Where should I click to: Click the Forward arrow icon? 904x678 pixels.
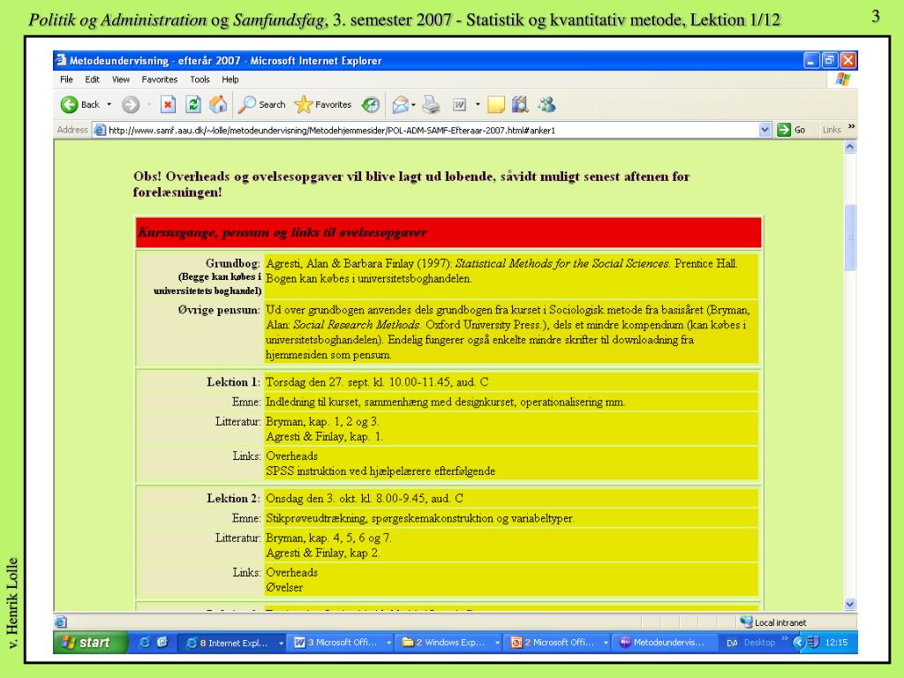(131, 104)
